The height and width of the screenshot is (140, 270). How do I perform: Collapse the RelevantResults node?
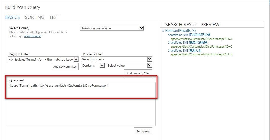[x=163, y=31]
